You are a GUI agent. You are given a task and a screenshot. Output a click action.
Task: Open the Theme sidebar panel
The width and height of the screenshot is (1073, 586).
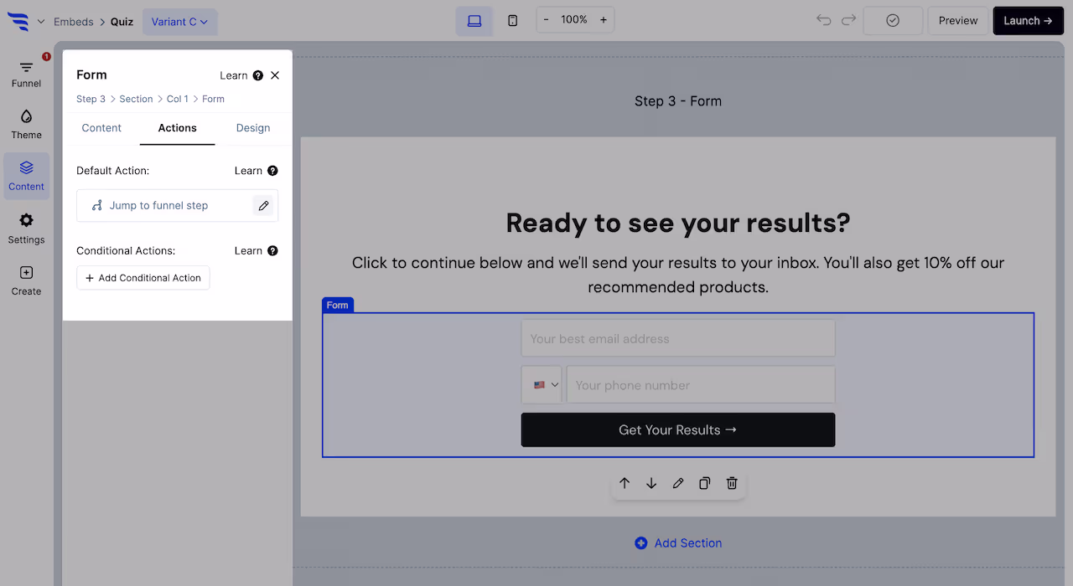coord(26,125)
